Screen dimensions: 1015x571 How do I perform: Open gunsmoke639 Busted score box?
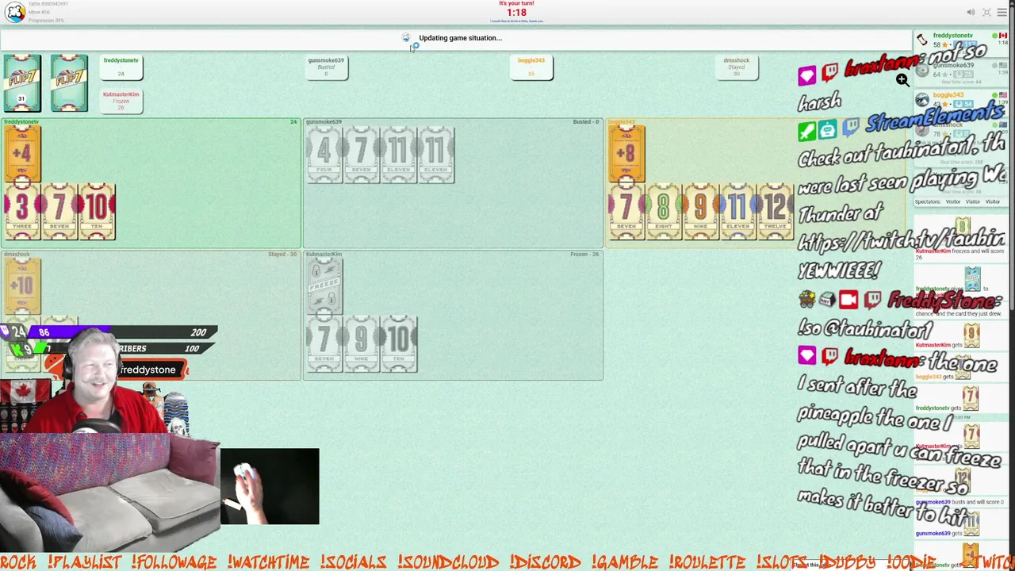[x=326, y=67]
